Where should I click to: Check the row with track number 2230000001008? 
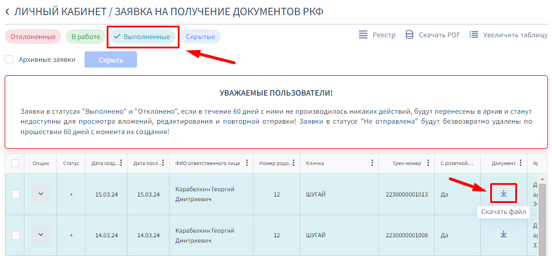click(16, 235)
